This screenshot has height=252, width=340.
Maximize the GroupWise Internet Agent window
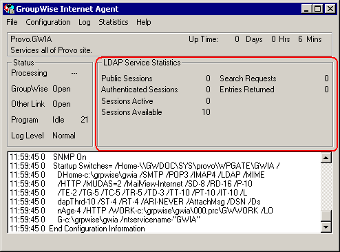point(318,9)
